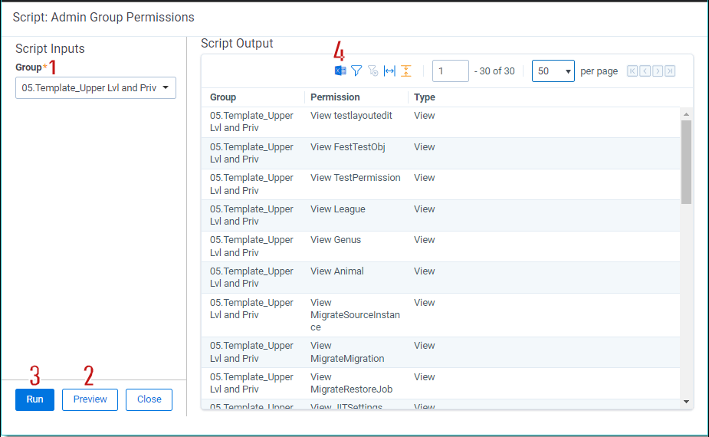The image size is (709, 437).
Task: Open the filter icon in Script Output
Action: tap(356, 71)
